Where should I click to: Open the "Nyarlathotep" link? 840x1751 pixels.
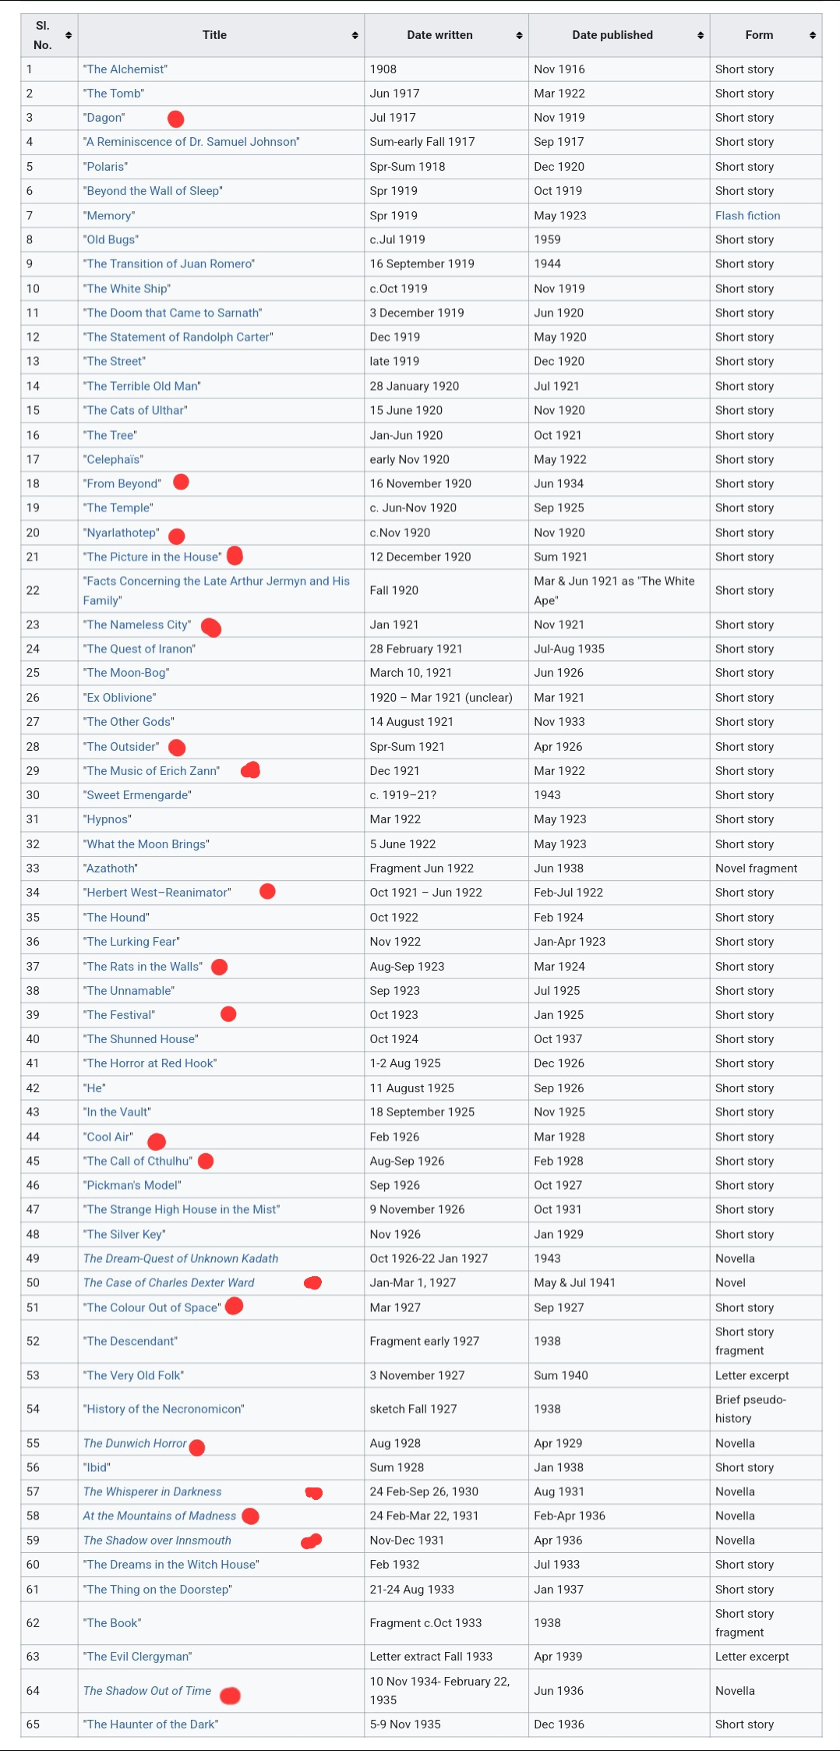click(122, 532)
